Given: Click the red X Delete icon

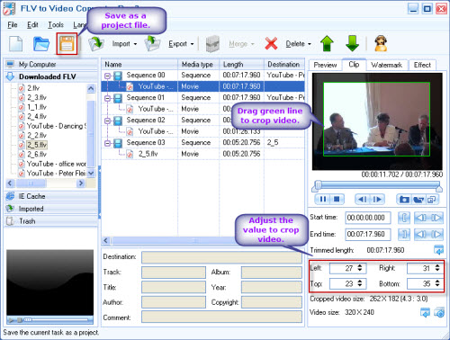Looking at the screenshot, I should click(271, 44).
